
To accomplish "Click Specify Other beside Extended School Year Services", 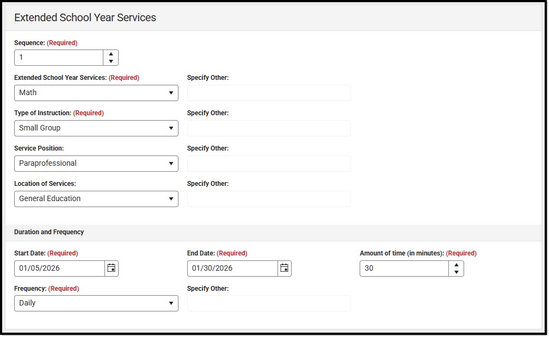I will 269,93.
